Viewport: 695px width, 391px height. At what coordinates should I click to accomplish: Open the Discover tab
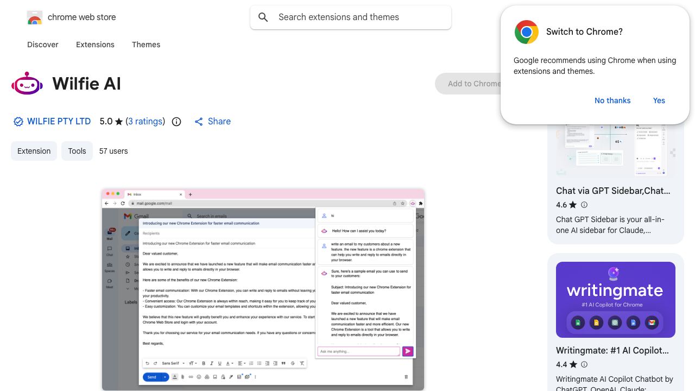pyautogui.click(x=43, y=45)
